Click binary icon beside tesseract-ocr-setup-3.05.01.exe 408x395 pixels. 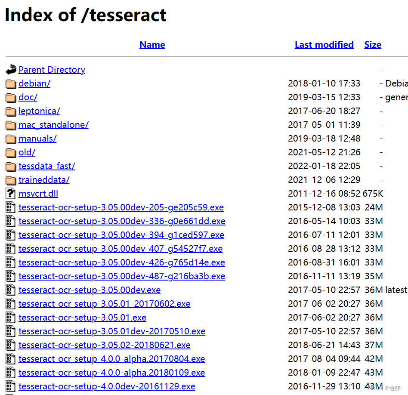10,318
